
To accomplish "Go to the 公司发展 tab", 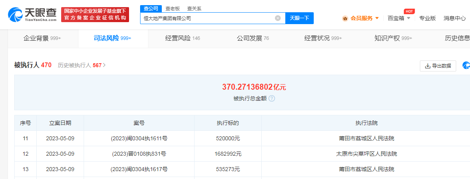I will pos(253,38).
